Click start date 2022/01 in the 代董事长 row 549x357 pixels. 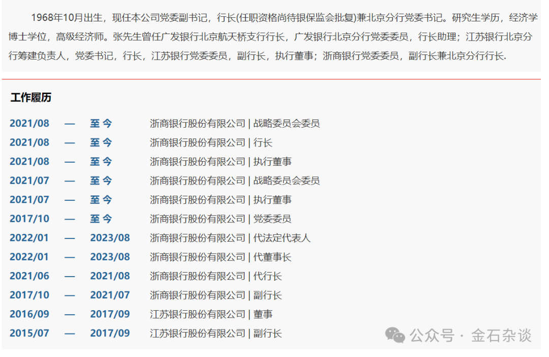(x=29, y=257)
